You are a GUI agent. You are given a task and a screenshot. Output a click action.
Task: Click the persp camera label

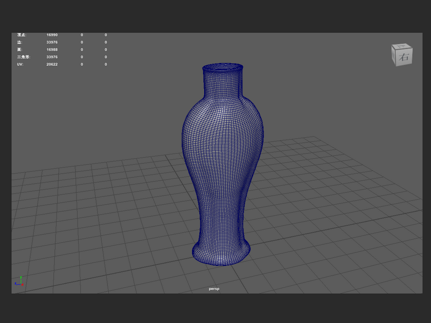214,289
